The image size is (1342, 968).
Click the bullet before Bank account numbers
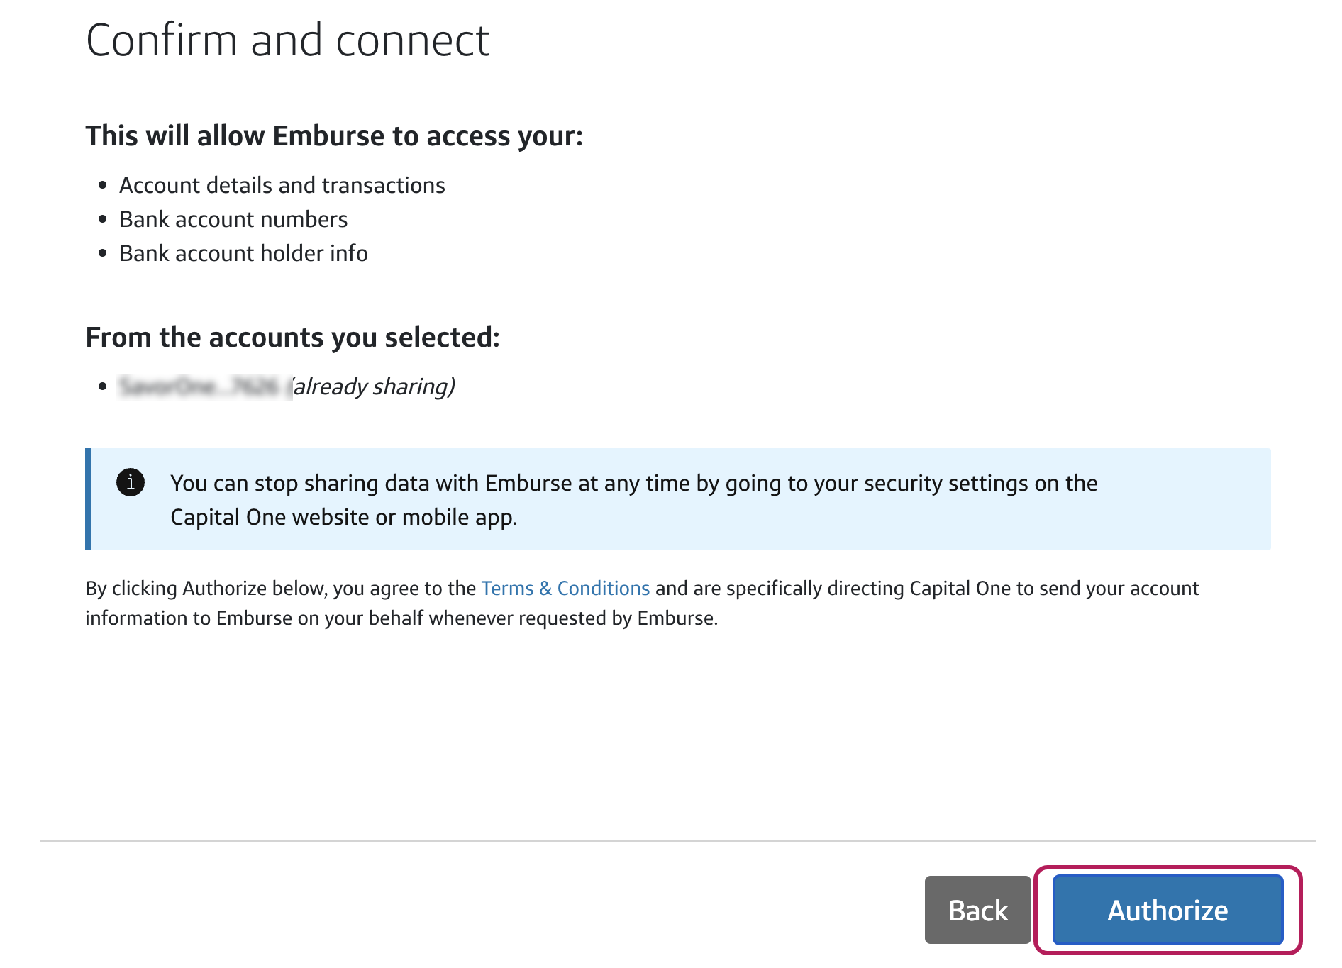click(103, 220)
